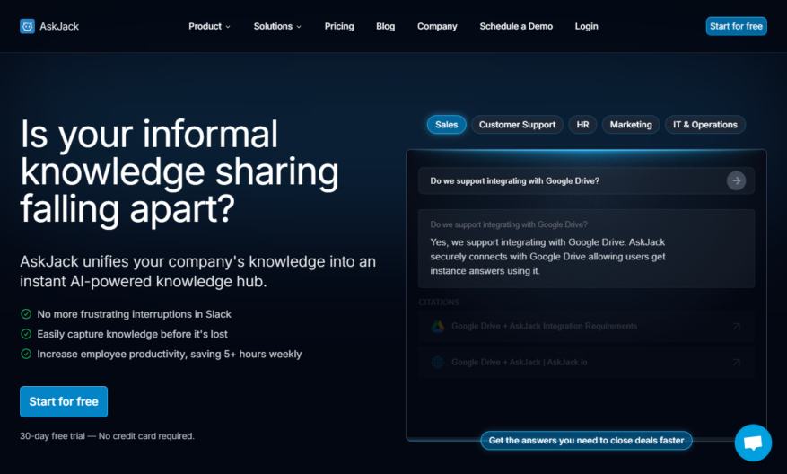Screen dimensions: 787x474
Task: Click the Login link
Action: click(586, 26)
